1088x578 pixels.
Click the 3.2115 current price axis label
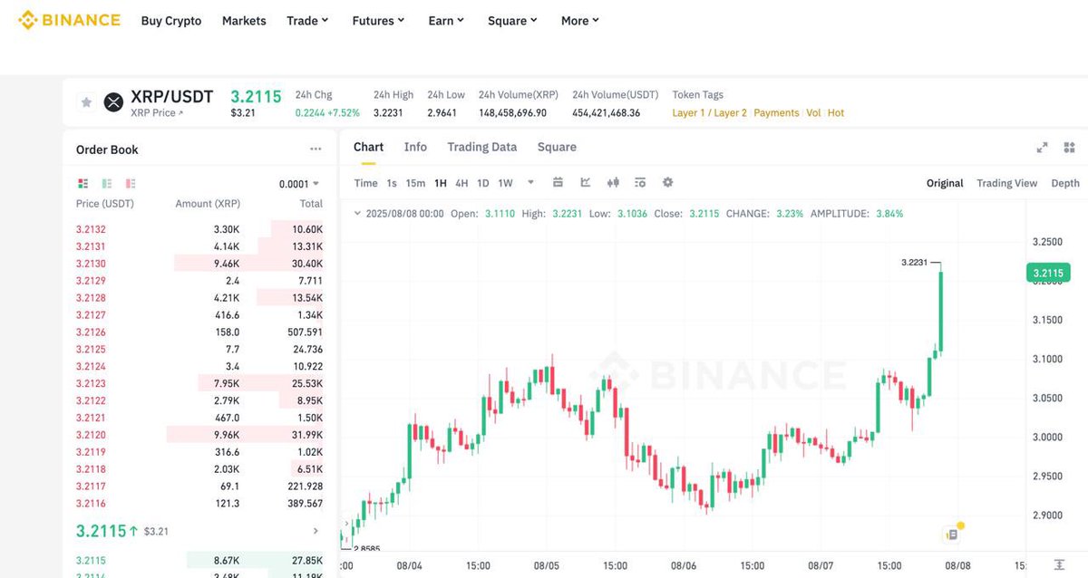[1048, 273]
